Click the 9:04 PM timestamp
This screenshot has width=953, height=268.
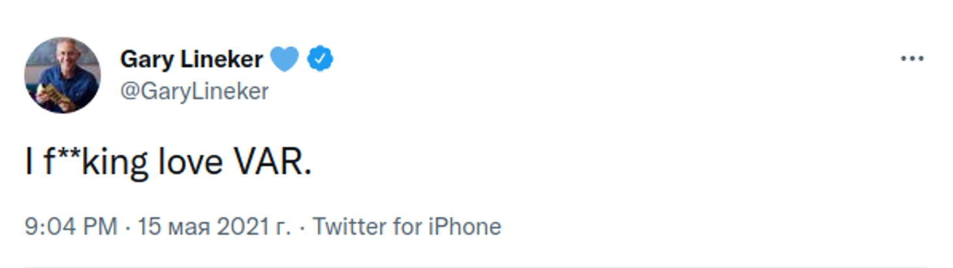point(71,226)
